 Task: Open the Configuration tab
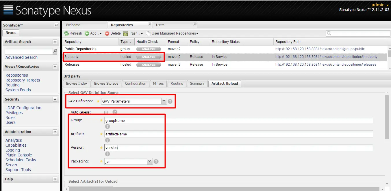(x=136, y=84)
